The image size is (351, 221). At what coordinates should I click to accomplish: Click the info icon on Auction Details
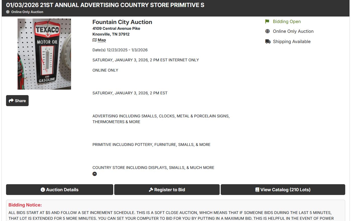point(43,190)
